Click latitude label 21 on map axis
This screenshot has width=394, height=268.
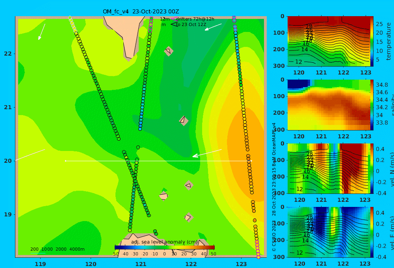tap(8, 107)
